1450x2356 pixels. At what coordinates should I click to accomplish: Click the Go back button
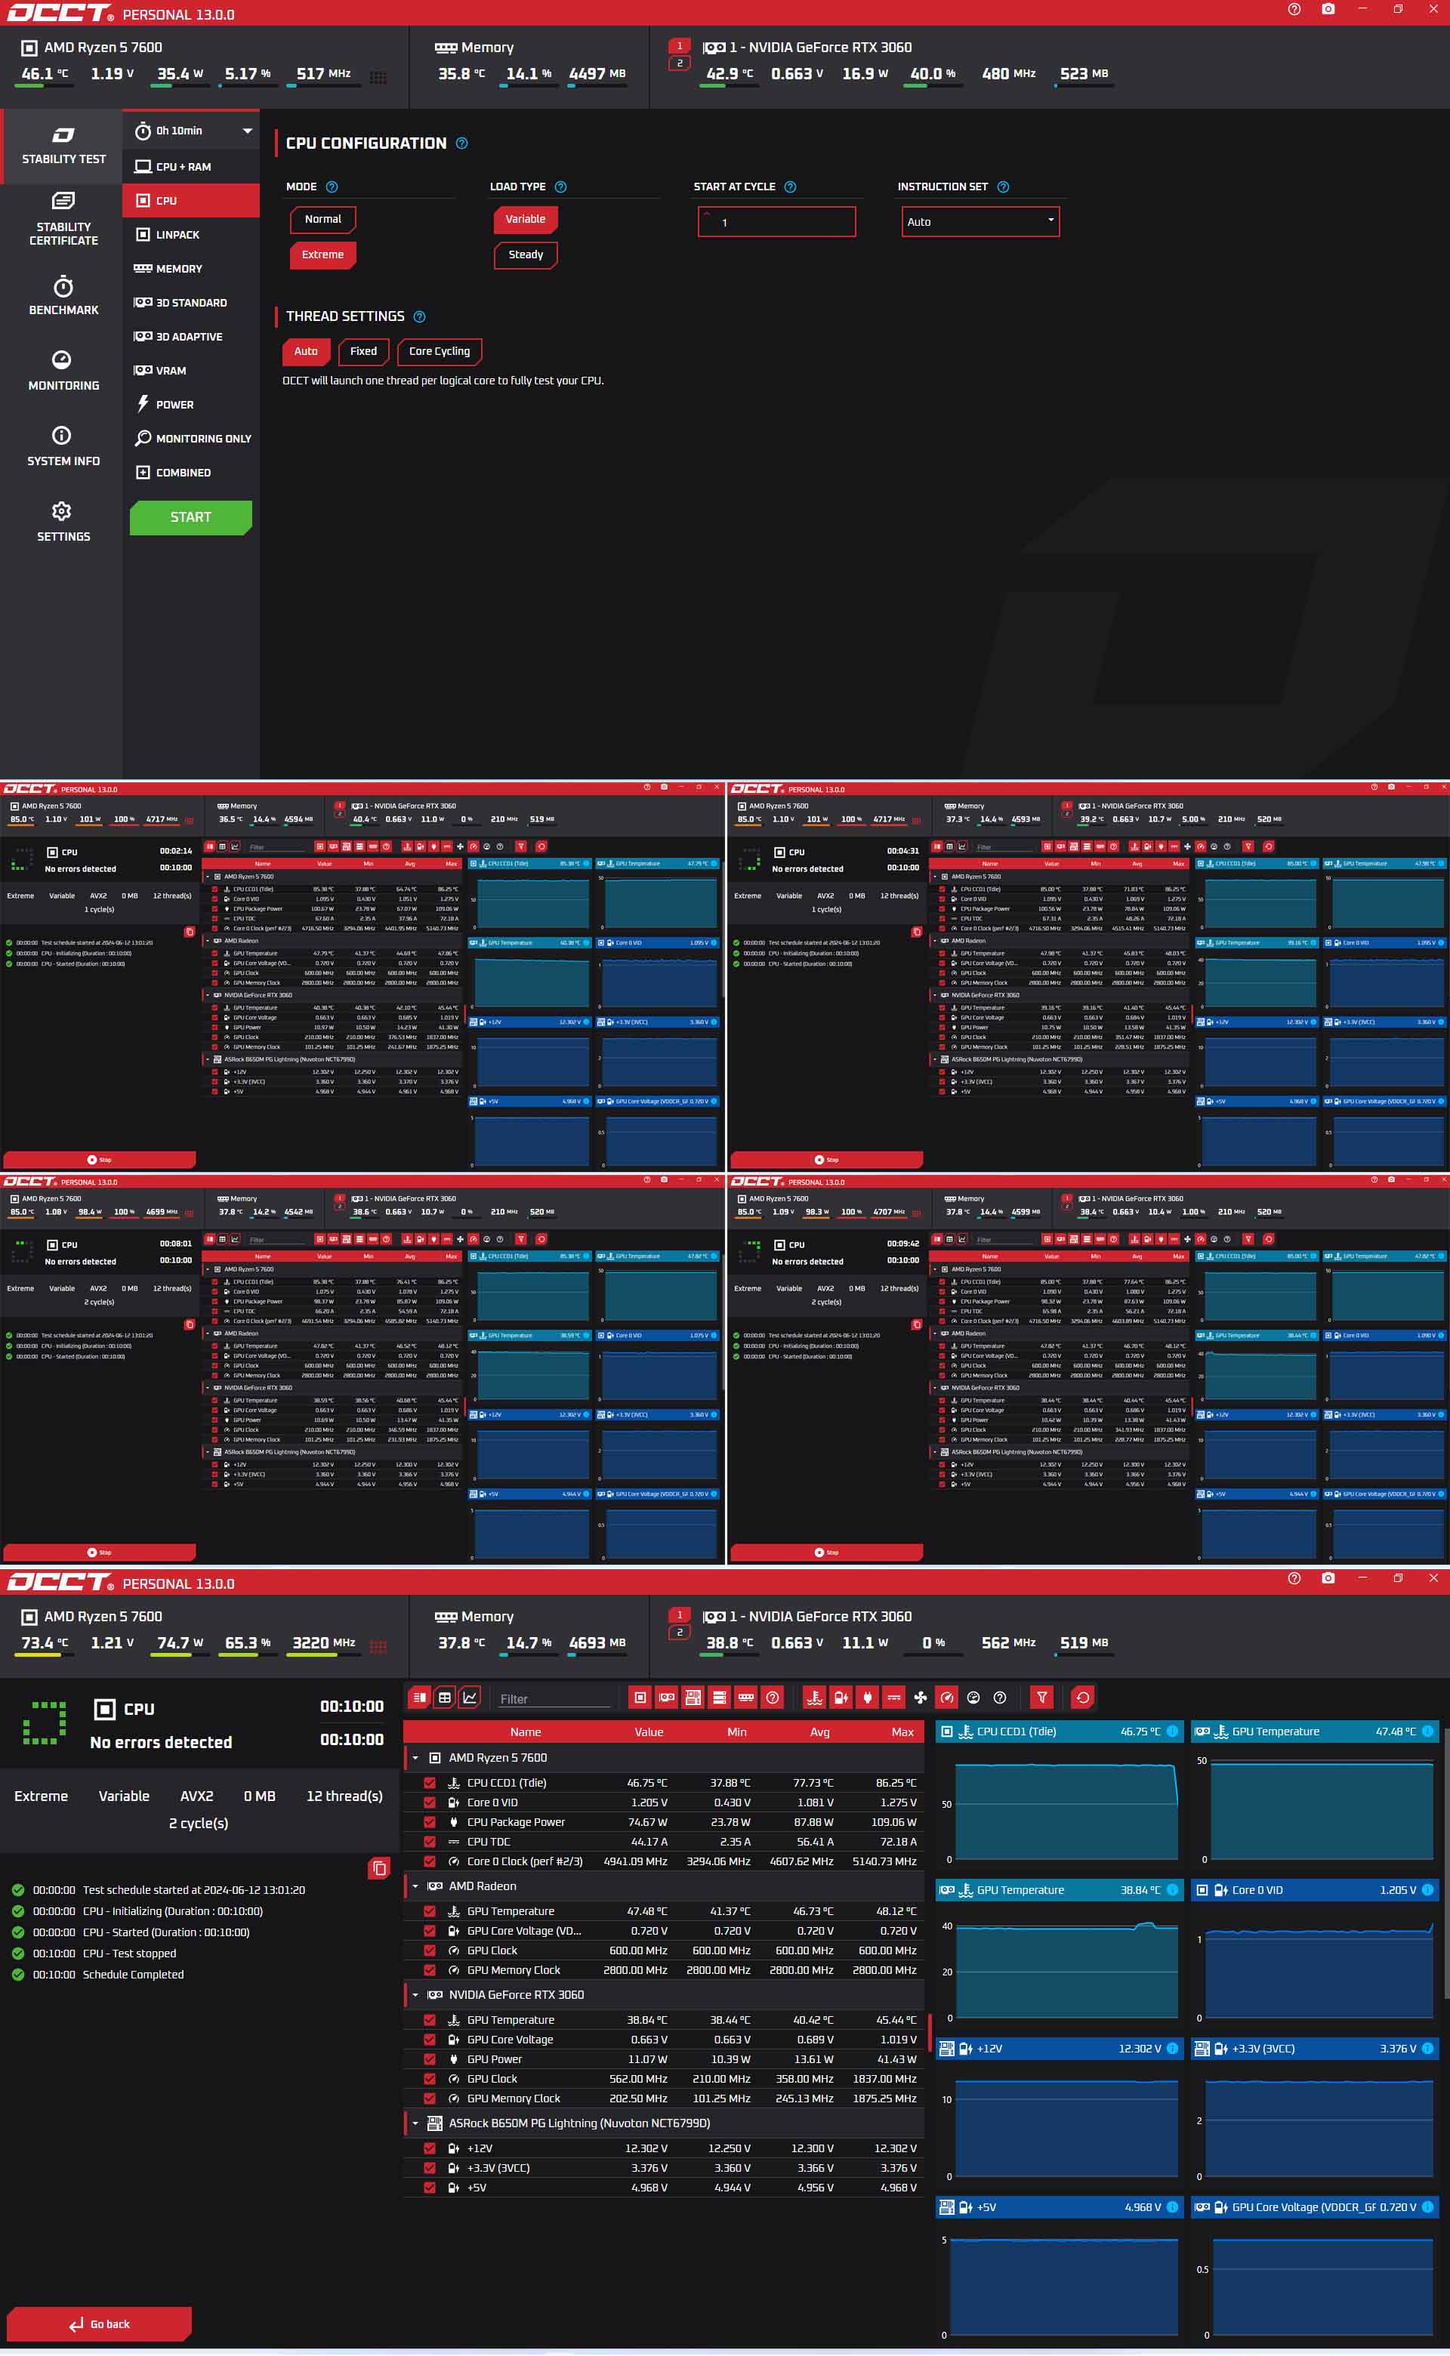99,2324
